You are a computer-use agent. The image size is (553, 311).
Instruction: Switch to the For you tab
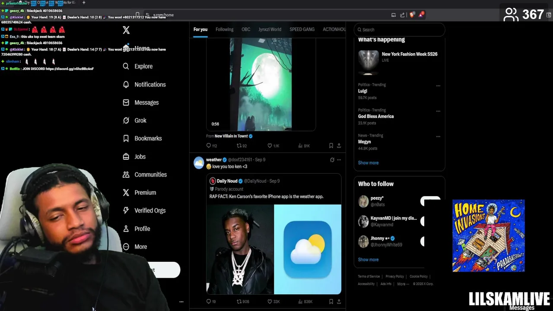[x=200, y=29]
